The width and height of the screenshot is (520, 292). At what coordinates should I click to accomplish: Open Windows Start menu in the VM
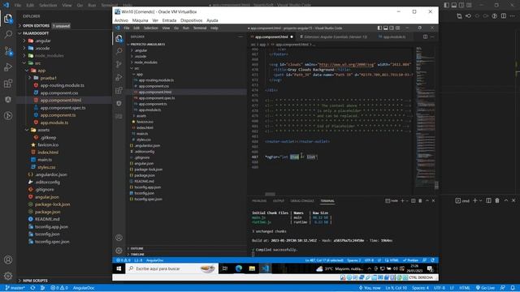(x=119, y=268)
